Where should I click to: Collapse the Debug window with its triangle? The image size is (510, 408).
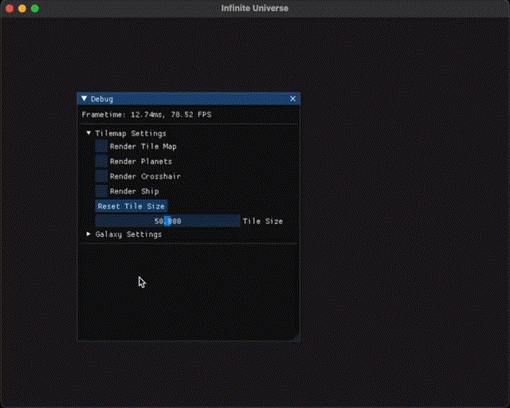[x=84, y=99]
